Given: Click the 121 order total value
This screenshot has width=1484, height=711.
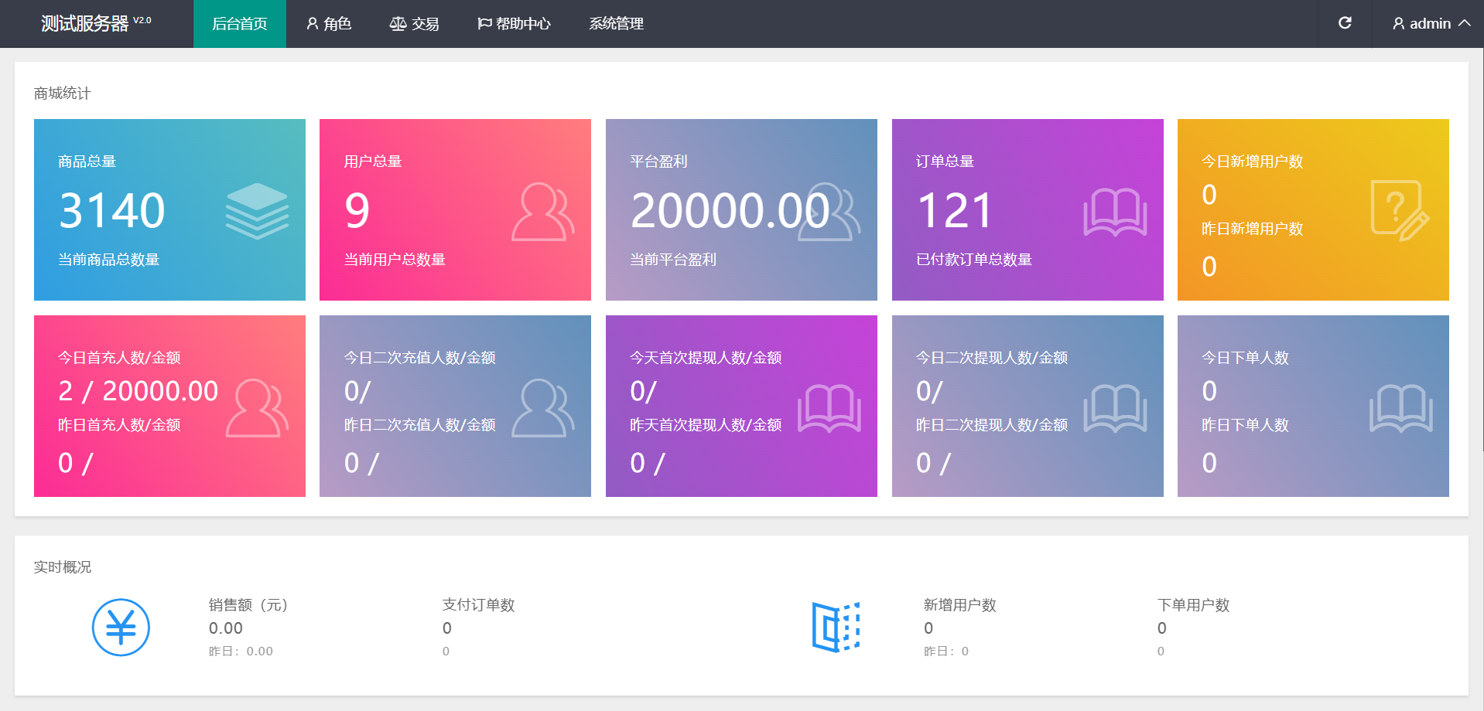Looking at the screenshot, I should [954, 210].
